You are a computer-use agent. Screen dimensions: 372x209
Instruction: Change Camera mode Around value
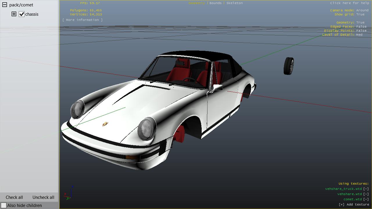tap(362, 10)
